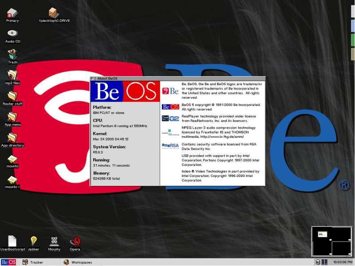Click the volume speaker icon in Deskbar tray

[318, 262]
